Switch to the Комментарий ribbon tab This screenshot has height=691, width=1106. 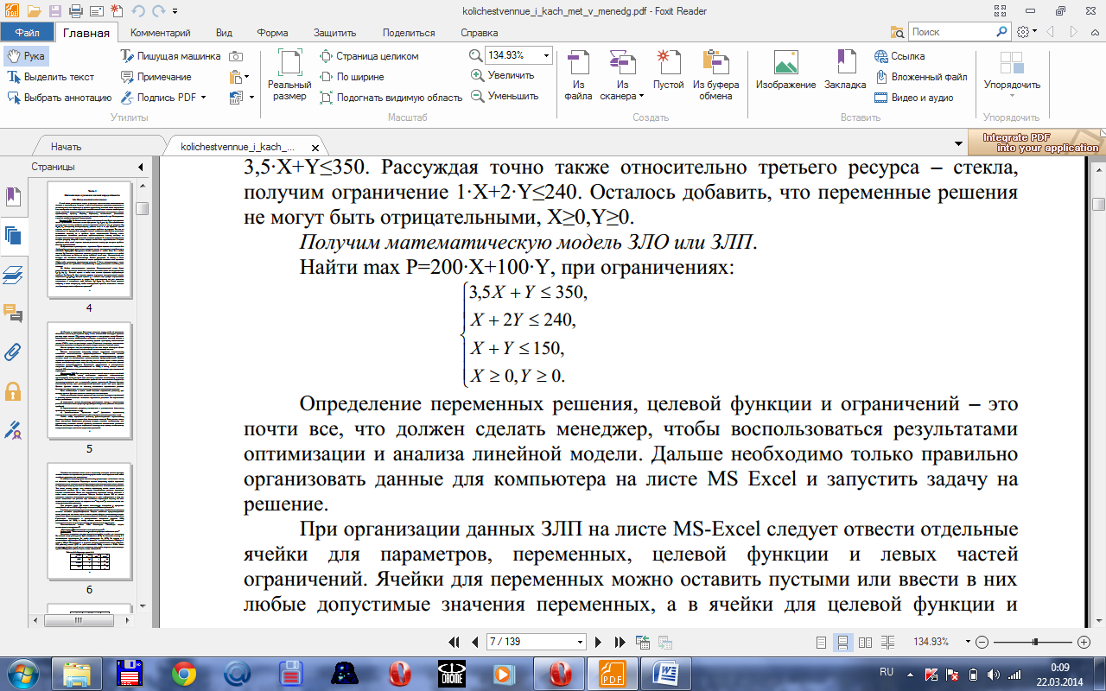coord(160,33)
